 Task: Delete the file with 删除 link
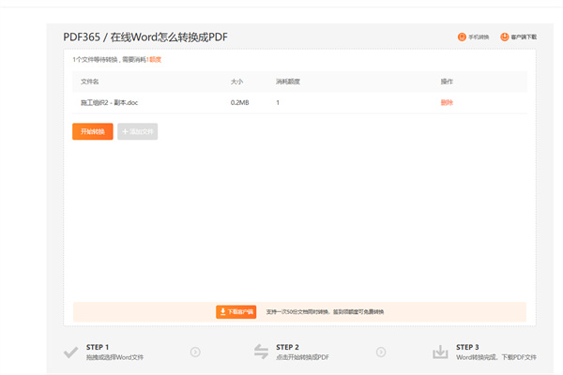[447, 102]
